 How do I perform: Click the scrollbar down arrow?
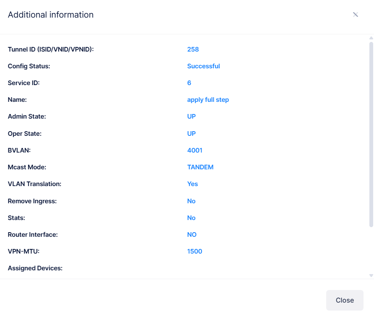click(371, 275)
